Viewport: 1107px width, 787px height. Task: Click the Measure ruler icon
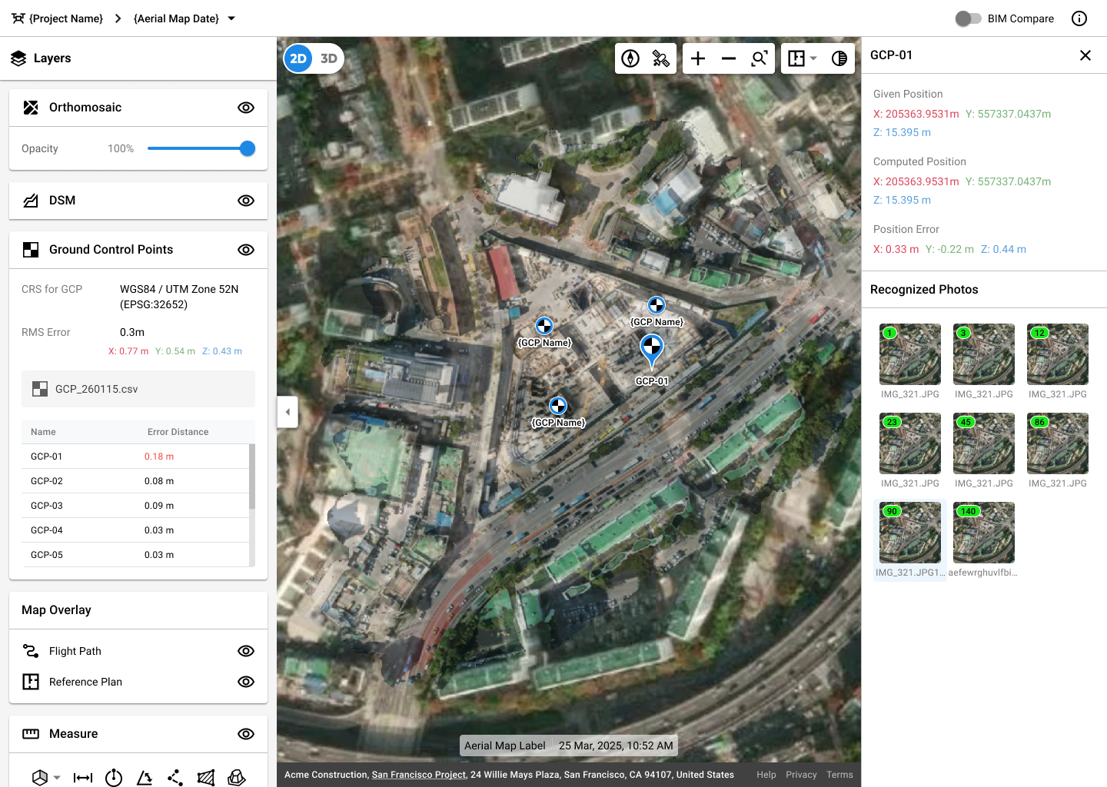click(31, 734)
